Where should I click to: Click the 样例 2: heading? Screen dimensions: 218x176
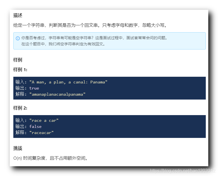click(20, 108)
